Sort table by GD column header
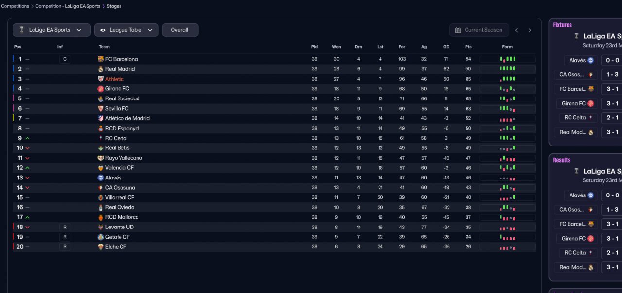This screenshot has height=293, width=622. tap(446, 47)
